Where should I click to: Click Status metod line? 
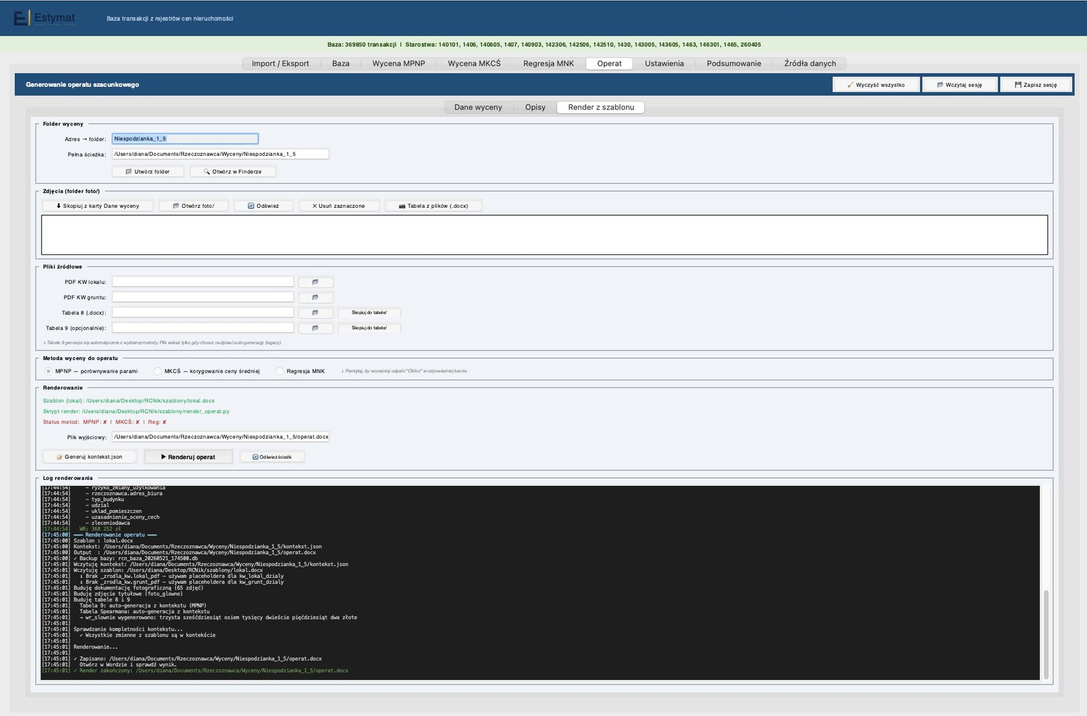tap(104, 422)
